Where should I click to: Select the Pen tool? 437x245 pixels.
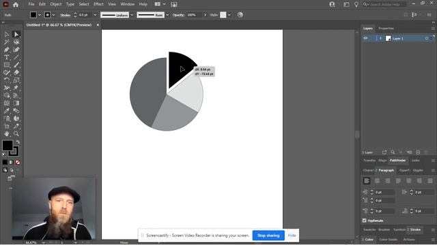[x=7, y=50]
